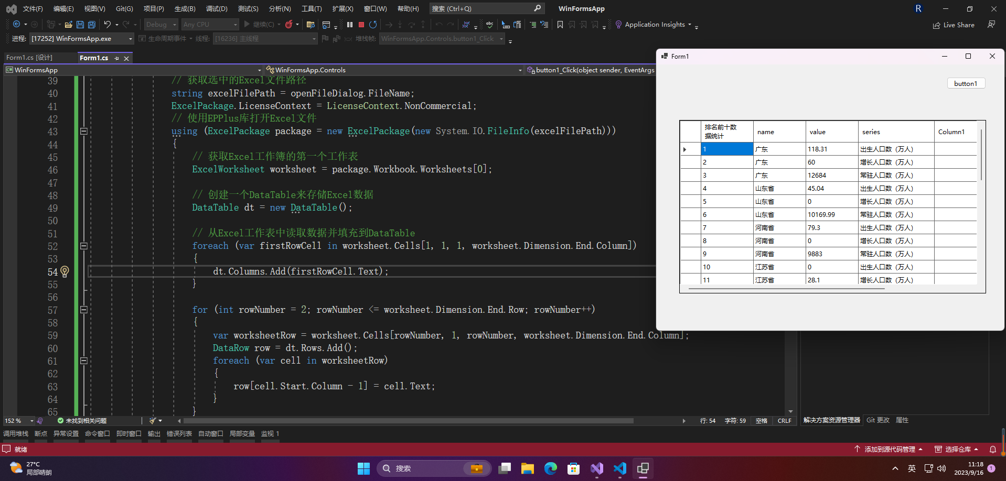The width and height of the screenshot is (1006, 481).
Task: Select cell 118.31 in the Form1 grid
Action: tap(832, 149)
